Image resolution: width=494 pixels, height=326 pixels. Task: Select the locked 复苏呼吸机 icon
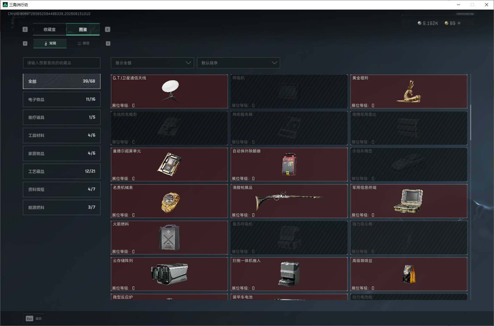coord(289,237)
